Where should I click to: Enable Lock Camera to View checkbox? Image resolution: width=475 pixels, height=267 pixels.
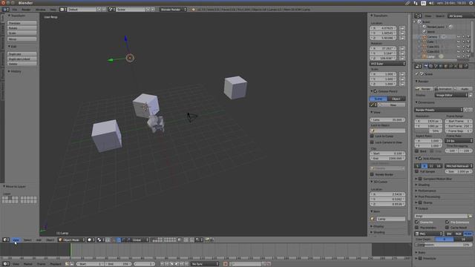click(x=372, y=142)
